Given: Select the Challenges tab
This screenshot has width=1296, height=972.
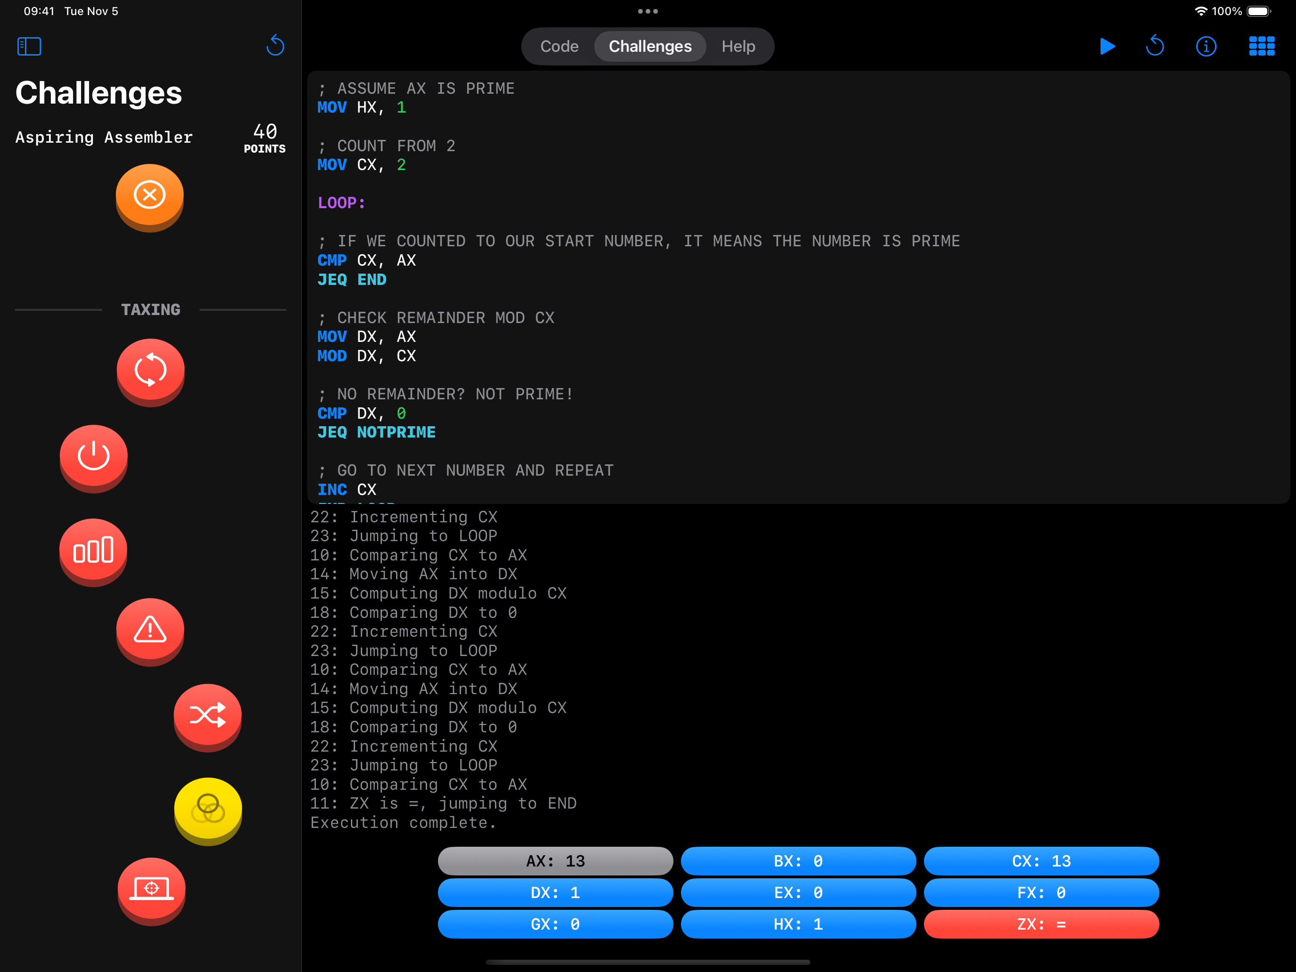Looking at the screenshot, I should point(650,46).
